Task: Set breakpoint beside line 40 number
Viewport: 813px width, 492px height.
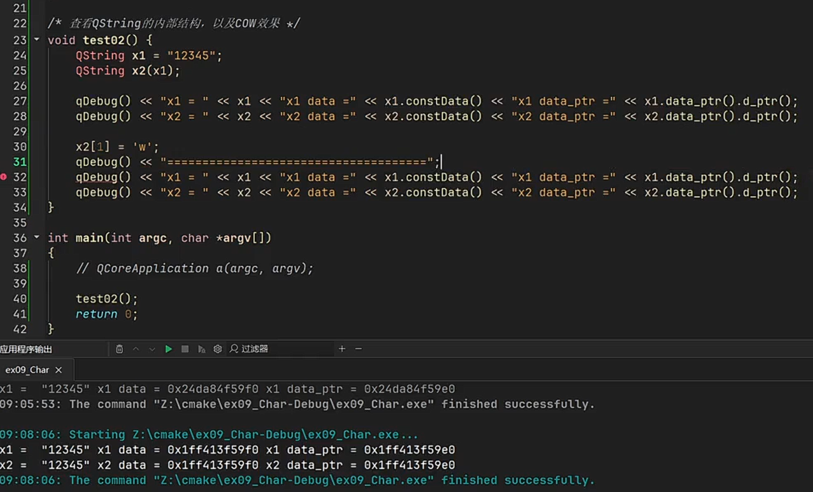Action: pyautogui.click(x=4, y=299)
